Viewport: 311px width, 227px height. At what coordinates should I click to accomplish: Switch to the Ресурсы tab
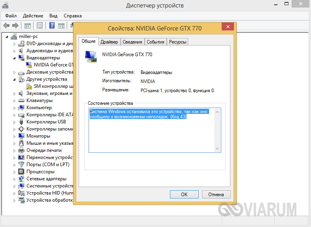(x=177, y=42)
